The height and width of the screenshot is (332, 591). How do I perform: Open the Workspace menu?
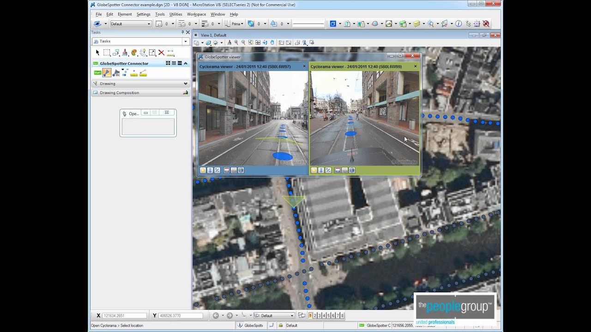click(x=196, y=14)
